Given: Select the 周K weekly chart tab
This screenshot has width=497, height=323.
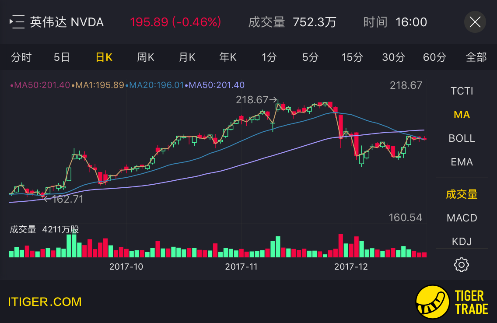Looking at the screenshot, I should tap(145, 57).
